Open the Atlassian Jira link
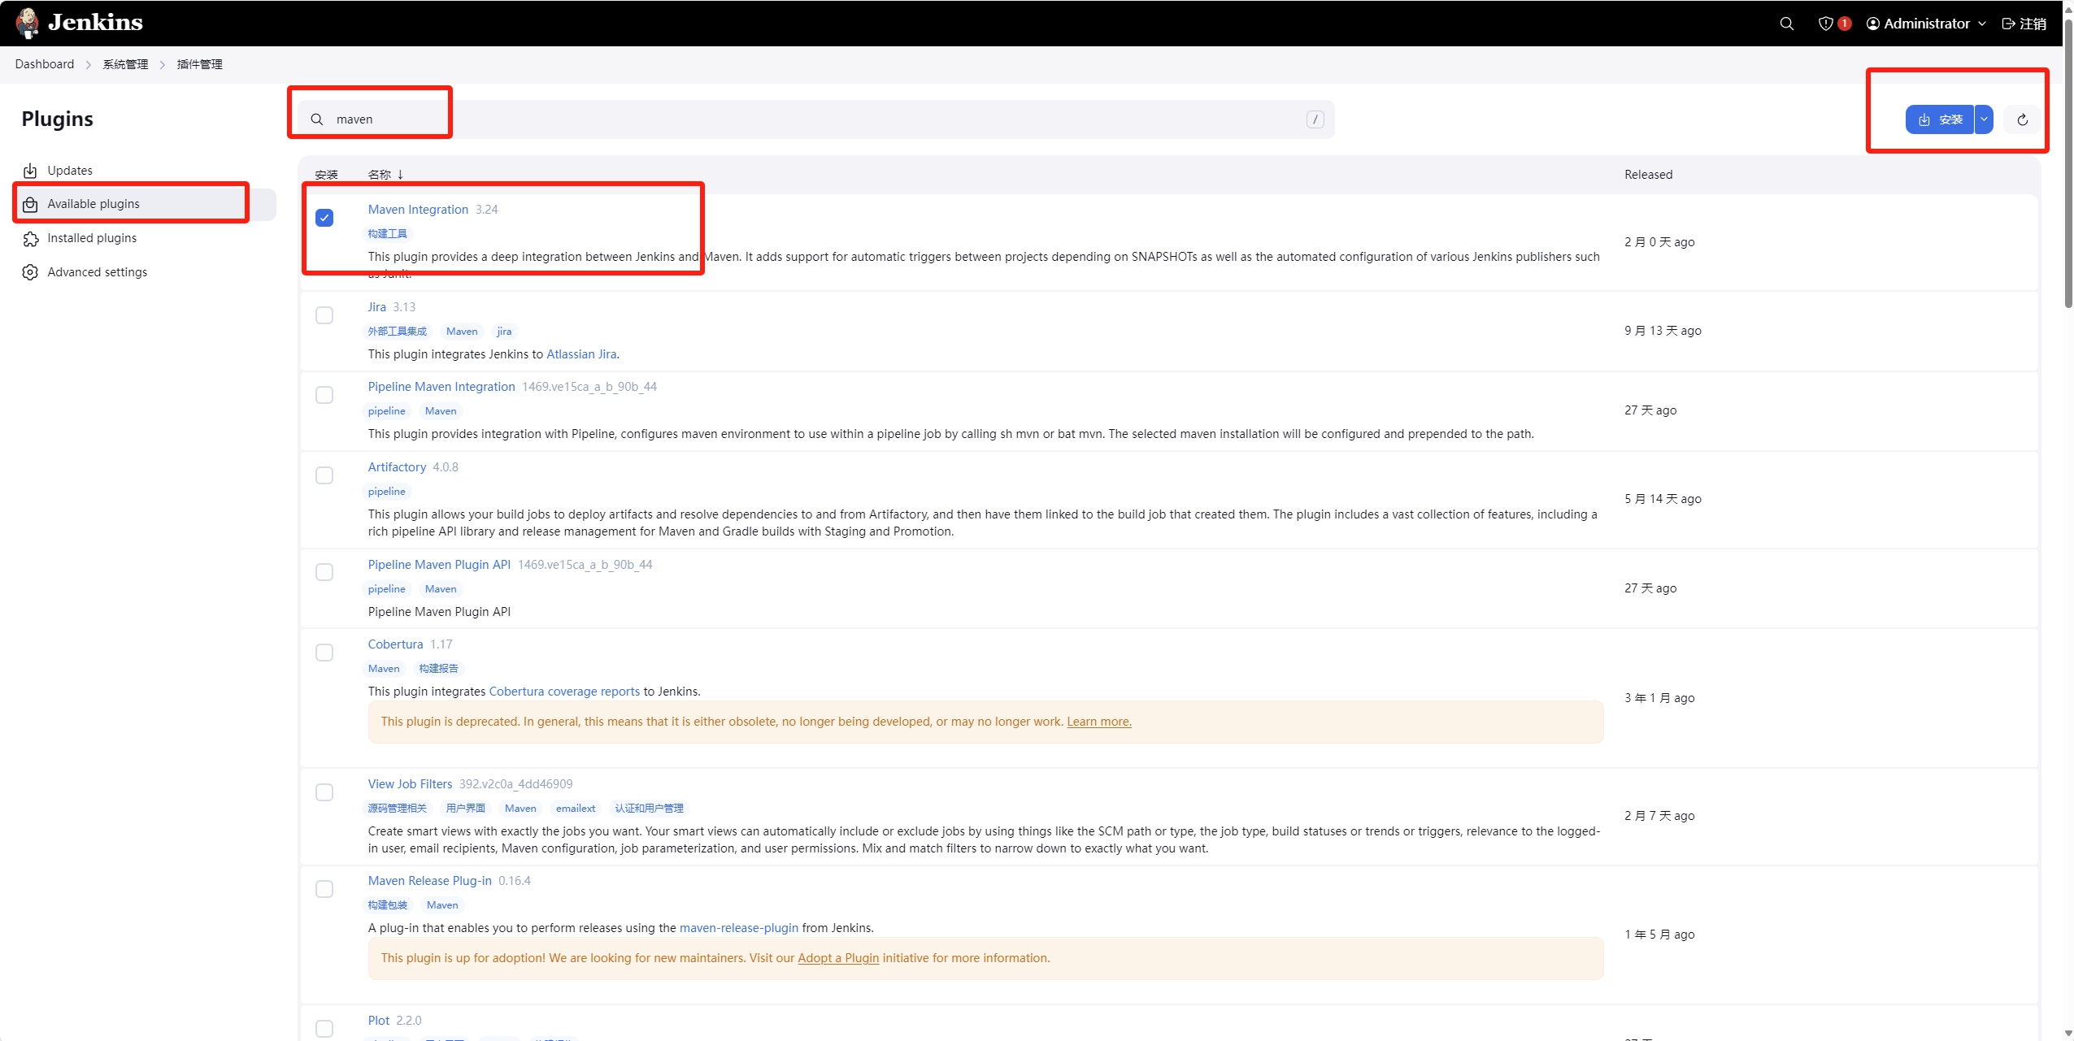This screenshot has width=2074, height=1041. 581,354
